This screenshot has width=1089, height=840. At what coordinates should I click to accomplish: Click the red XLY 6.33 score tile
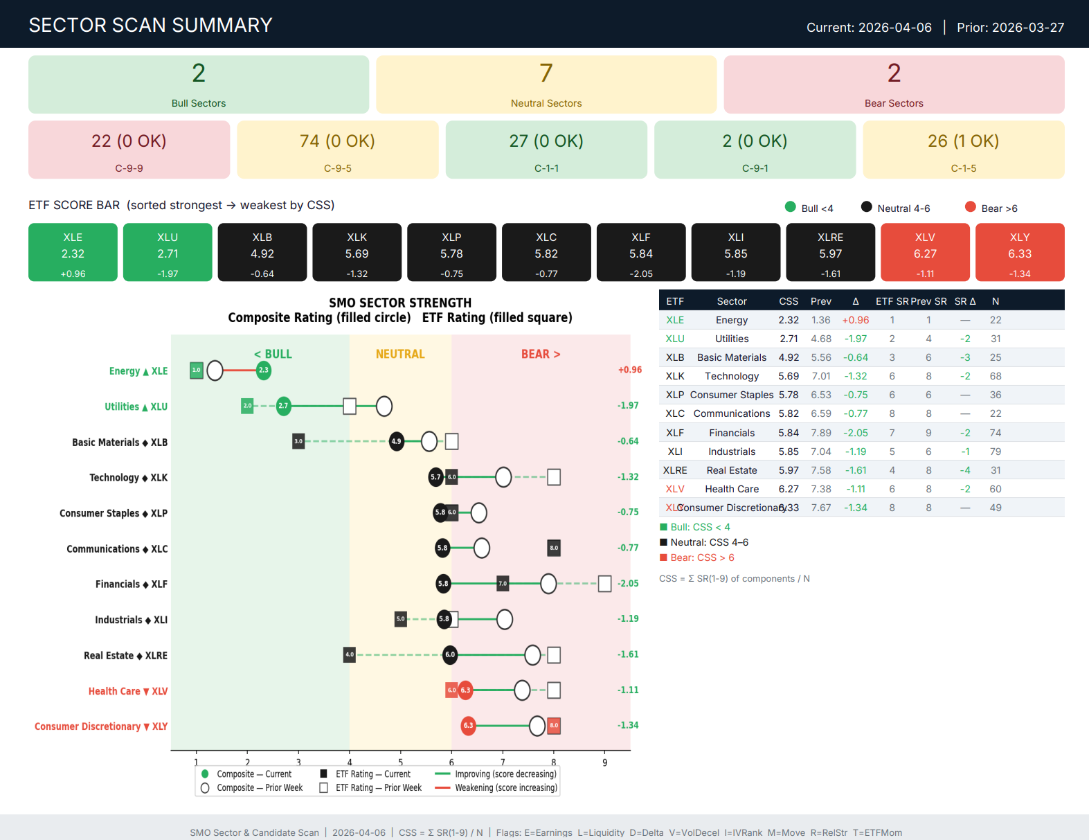[1020, 252]
